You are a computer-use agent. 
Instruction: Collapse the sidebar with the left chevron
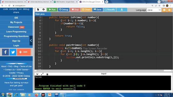click(31, 41)
